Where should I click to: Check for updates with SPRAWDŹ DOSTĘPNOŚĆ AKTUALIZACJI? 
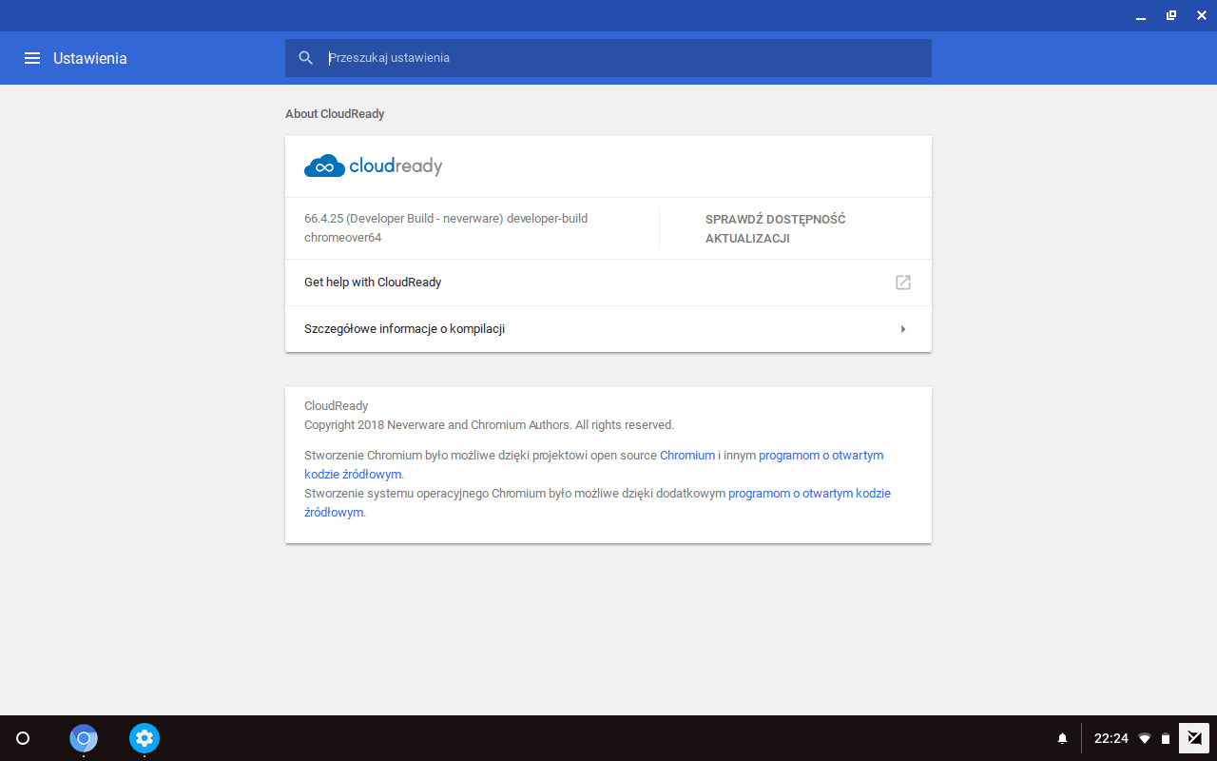776,228
